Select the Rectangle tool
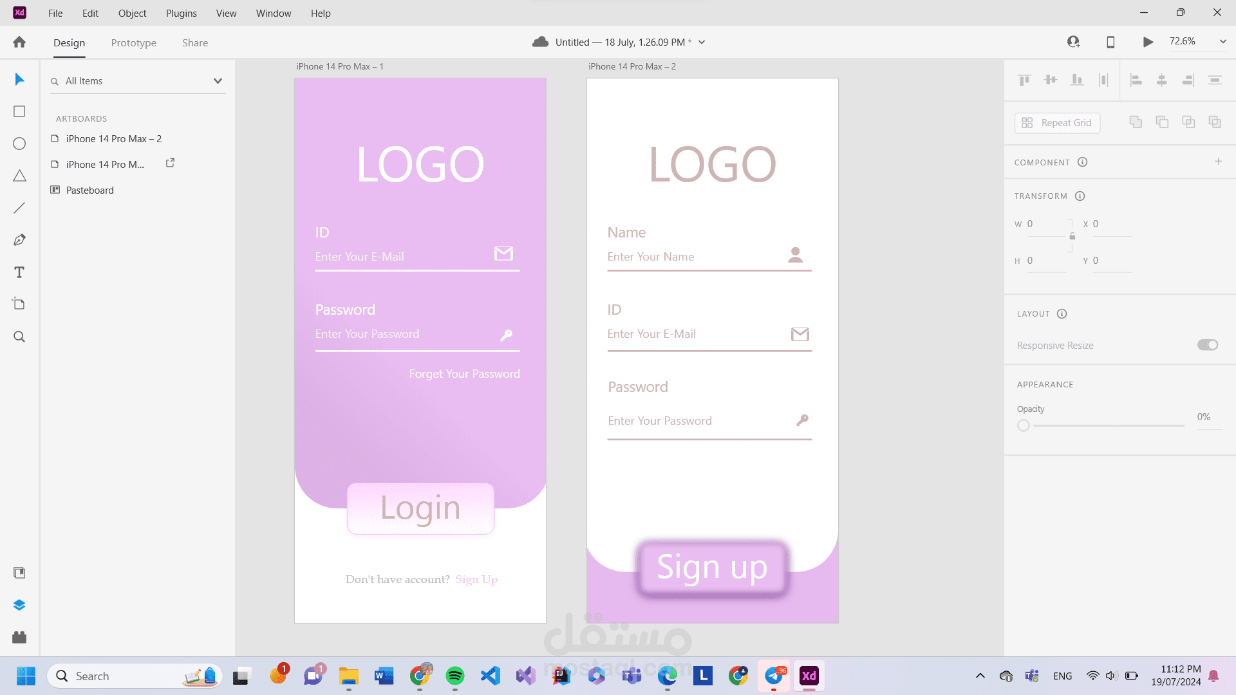 [19, 111]
